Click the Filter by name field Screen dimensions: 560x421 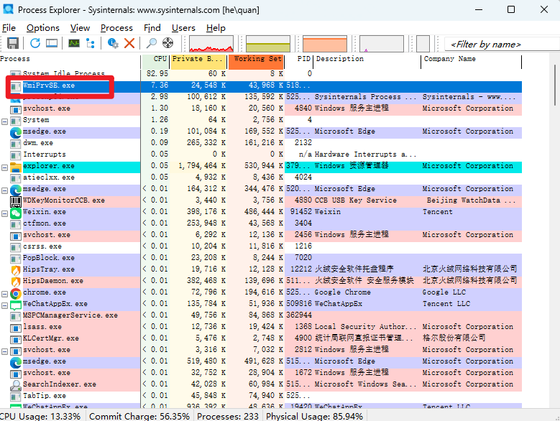tap(501, 45)
